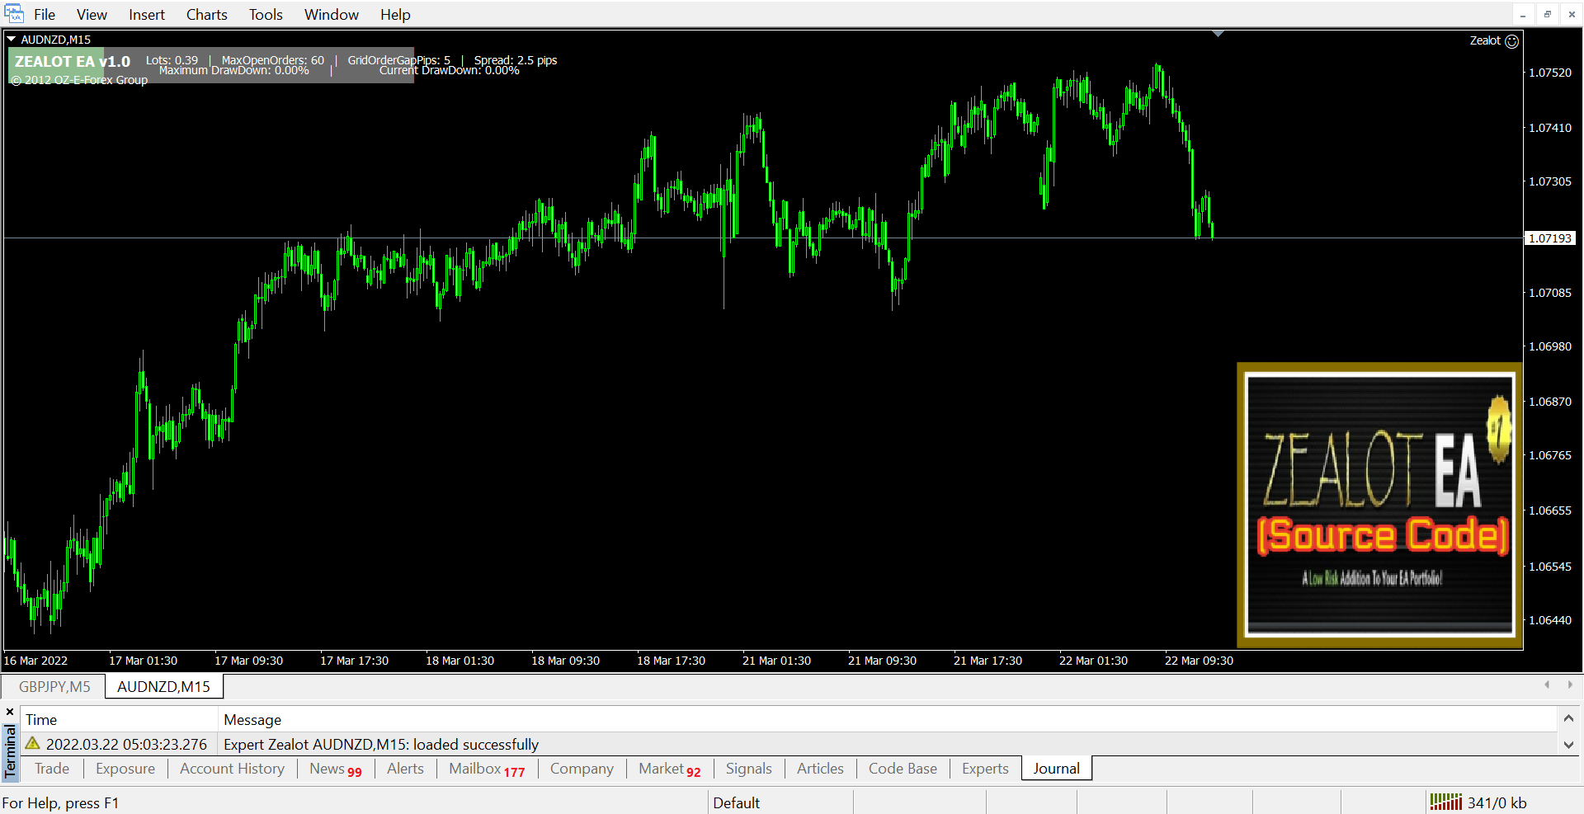Image resolution: width=1584 pixels, height=814 pixels.
Task: Click the 1.07193 current price label
Action: coord(1549,238)
